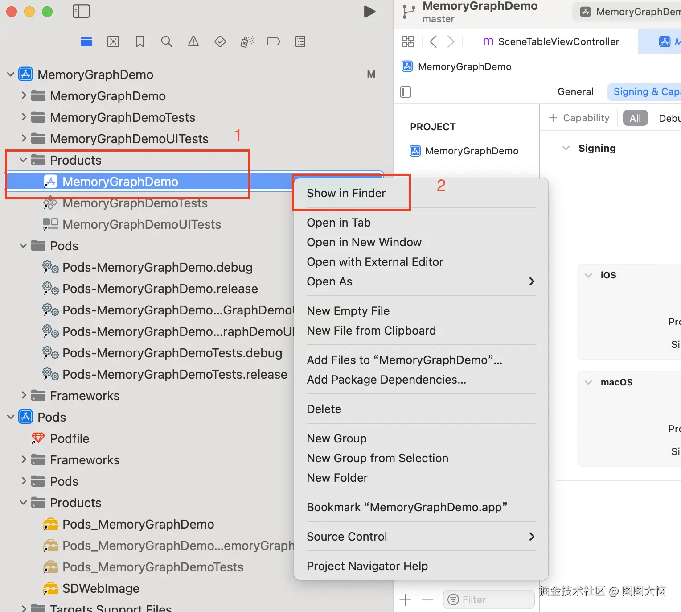Image resolution: width=681 pixels, height=612 pixels.
Task: Collapse the macOS signing section
Action: click(588, 382)
